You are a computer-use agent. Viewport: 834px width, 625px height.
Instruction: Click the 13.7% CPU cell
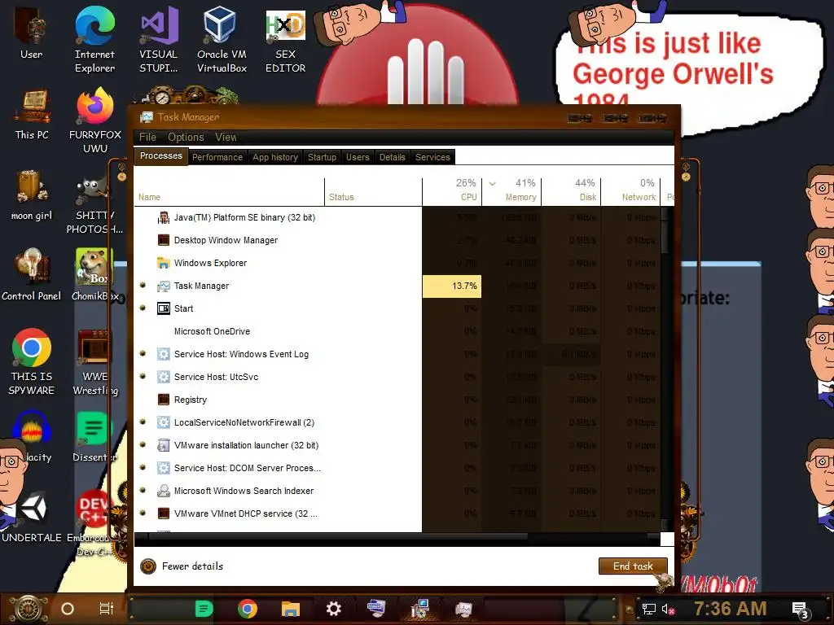(452, 286)
